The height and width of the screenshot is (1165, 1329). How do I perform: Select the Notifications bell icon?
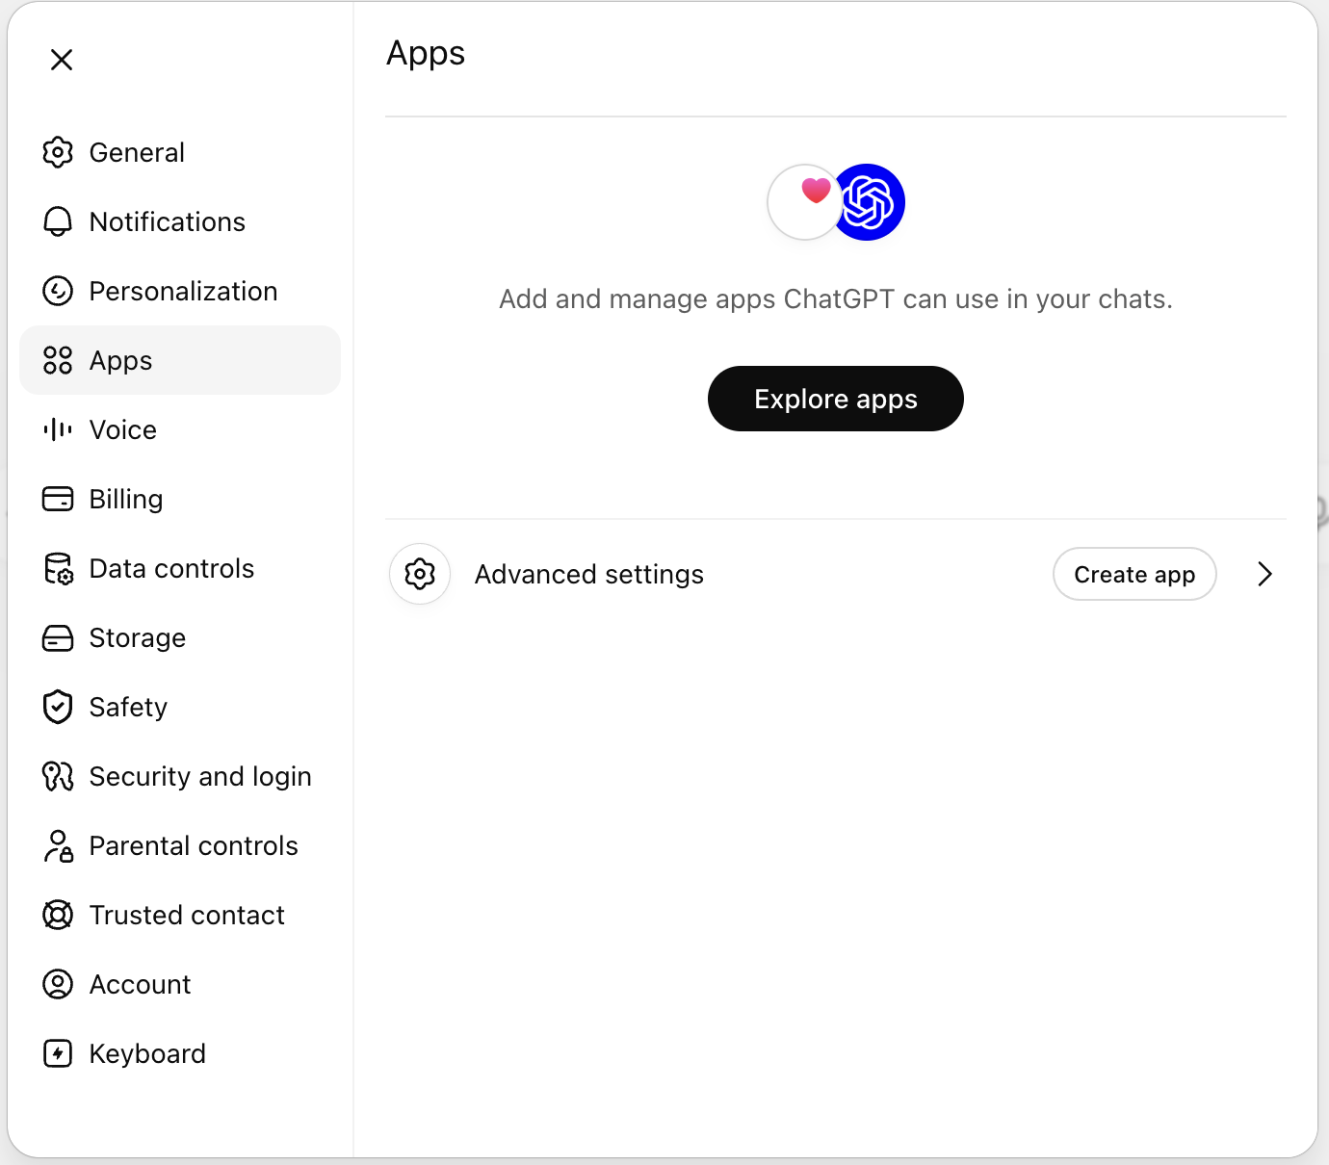[x=58, y=221]
